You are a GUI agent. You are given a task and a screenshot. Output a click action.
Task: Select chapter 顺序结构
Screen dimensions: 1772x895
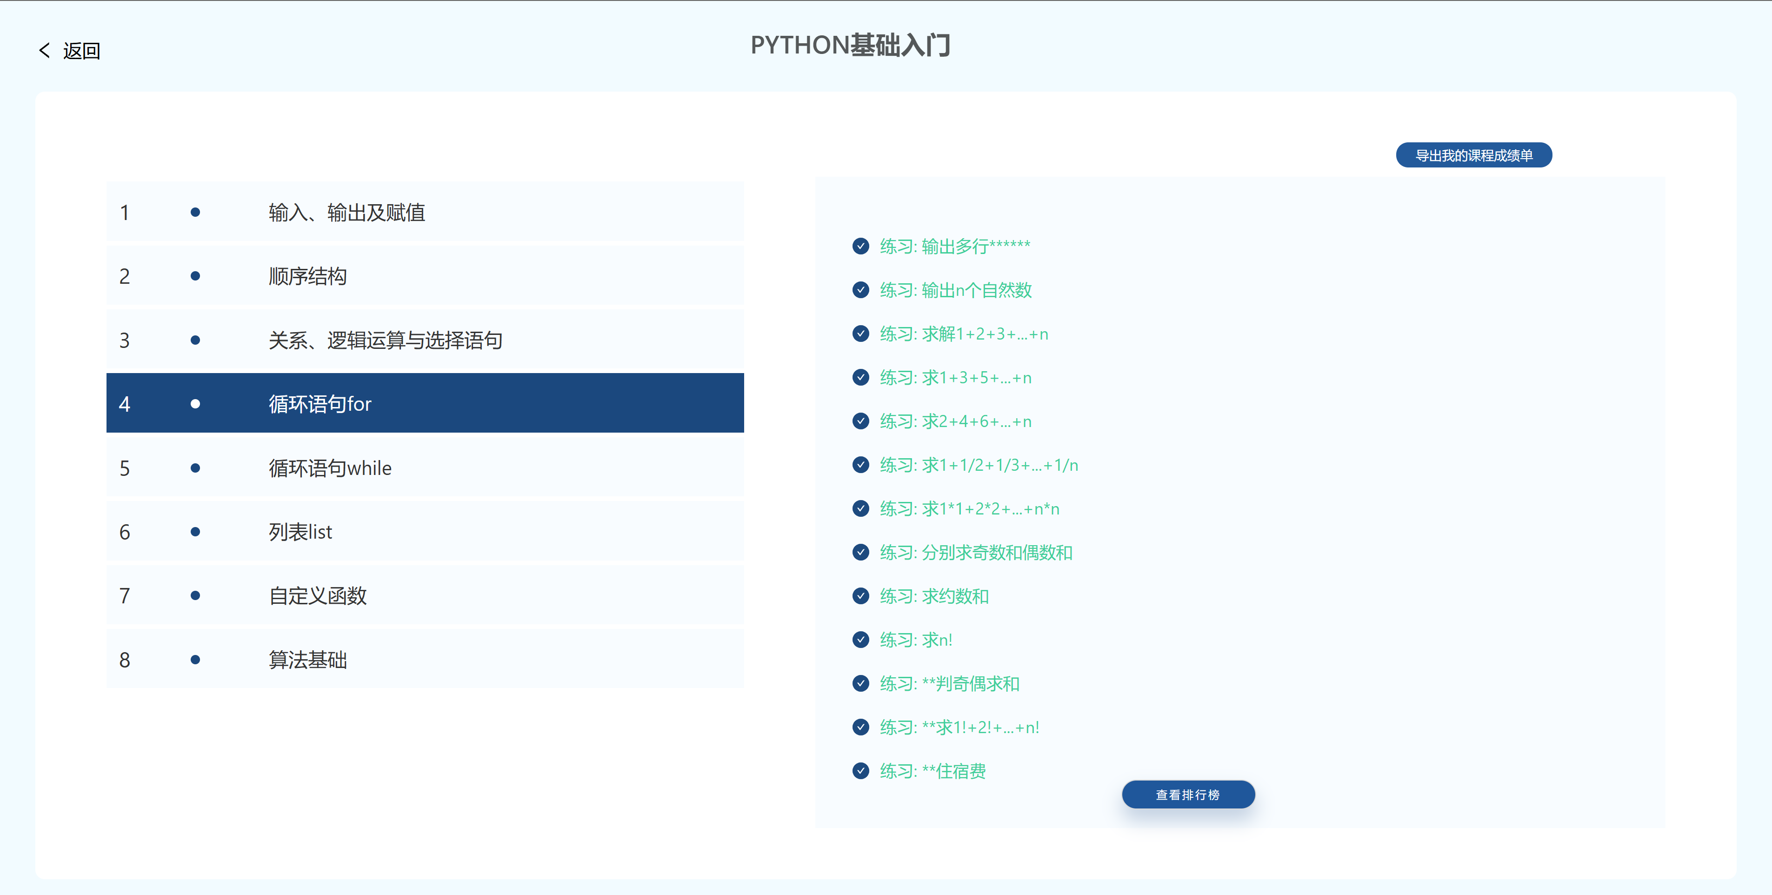coord(307,277)
